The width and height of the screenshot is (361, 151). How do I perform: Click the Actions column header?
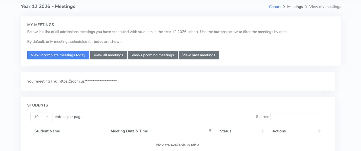pyautogui.click(x=279, y=131)
